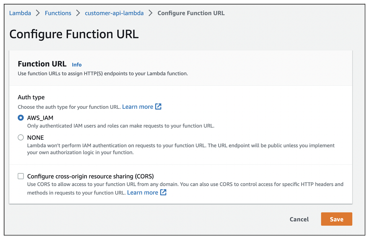Image resolution: width=369 pixels, height=240 pixels.
Task: Click the Configure cross-origin resource sharing label
Action: click(90, 176)
